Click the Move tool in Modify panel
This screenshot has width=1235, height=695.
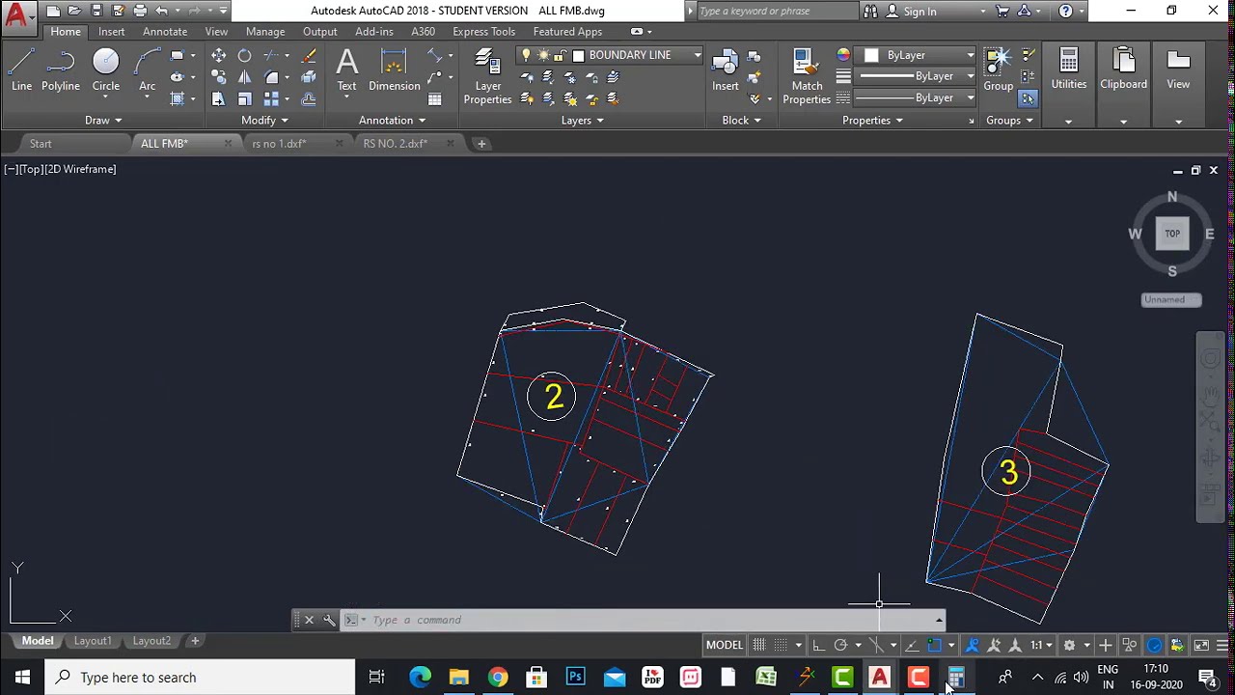click(x=218, y=56)
